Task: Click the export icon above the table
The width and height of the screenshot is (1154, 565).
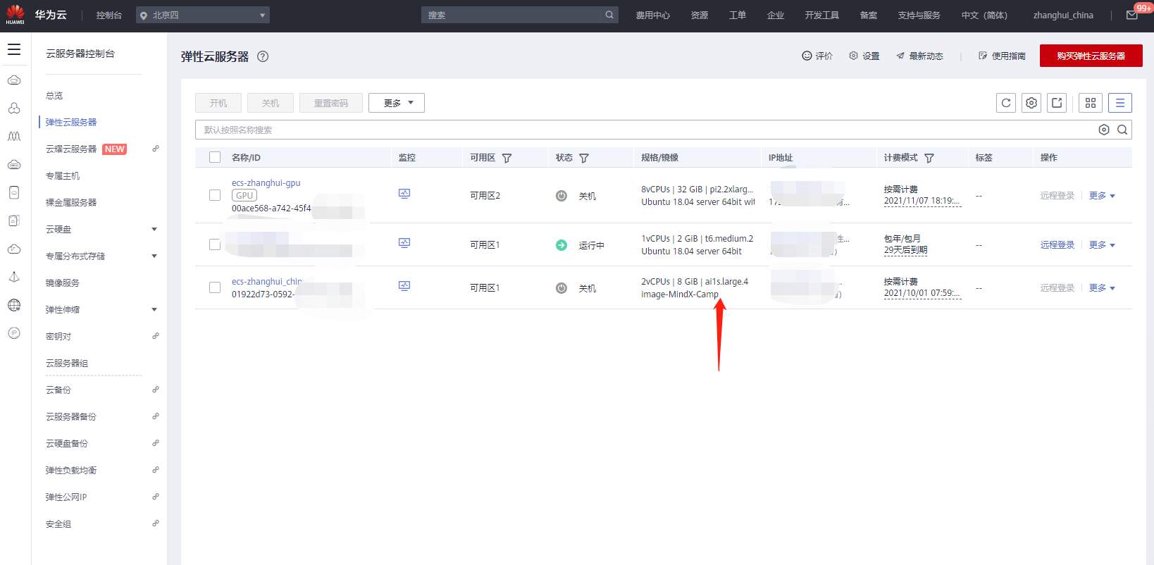Action: point(1057,103)
